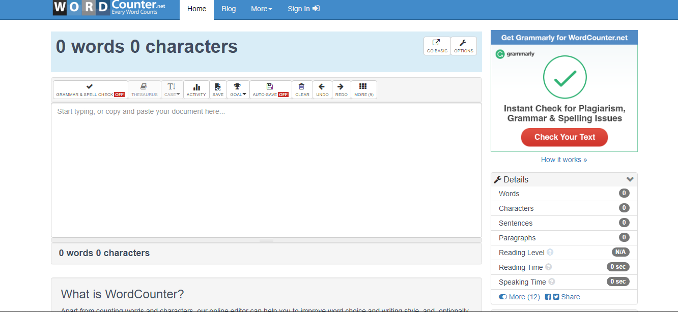The image size is (678, 312).
Task: Click inside the document text area
Action: click(266, 170)
